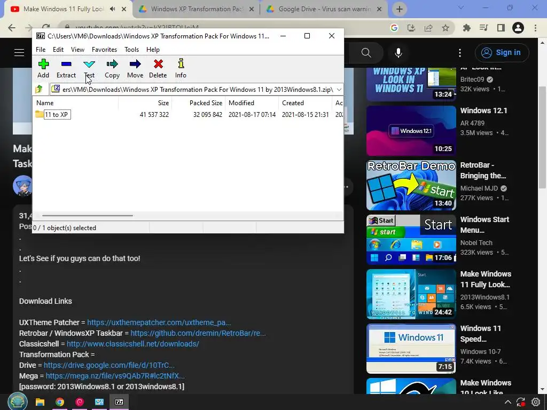This screenshot has height=410, width=547.
Task: Open the File menu in 7-Zip
Action: (41, 50)
